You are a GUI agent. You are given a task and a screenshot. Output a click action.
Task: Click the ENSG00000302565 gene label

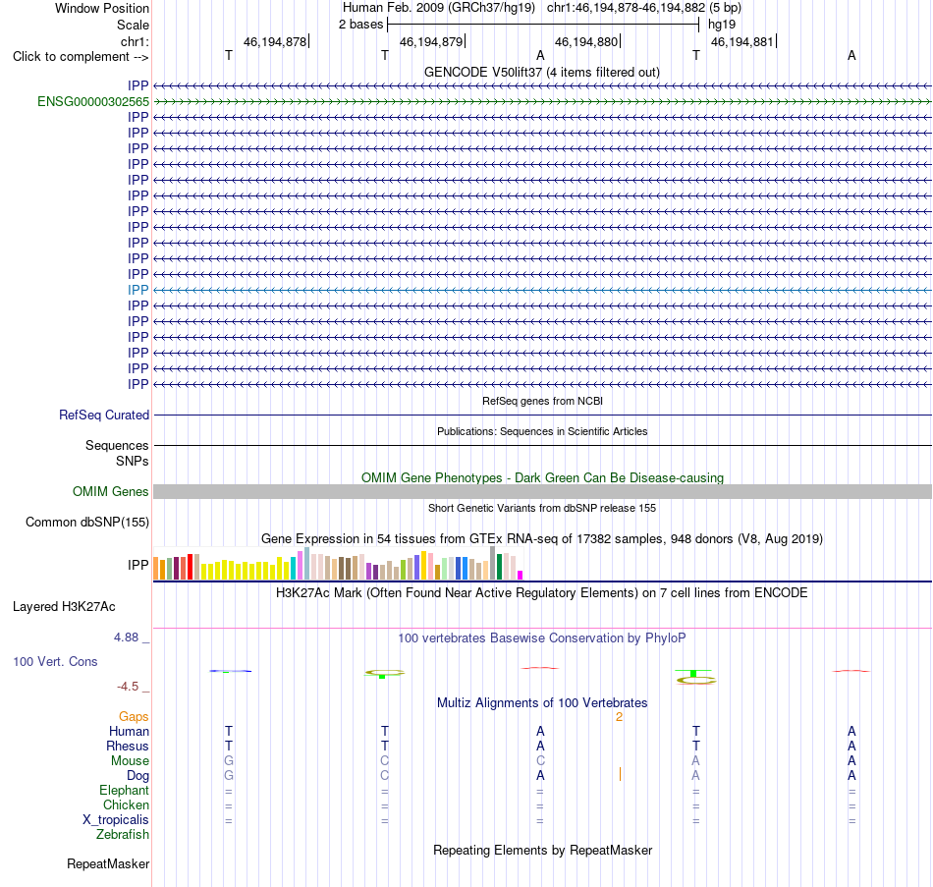[x=93, y=102]
